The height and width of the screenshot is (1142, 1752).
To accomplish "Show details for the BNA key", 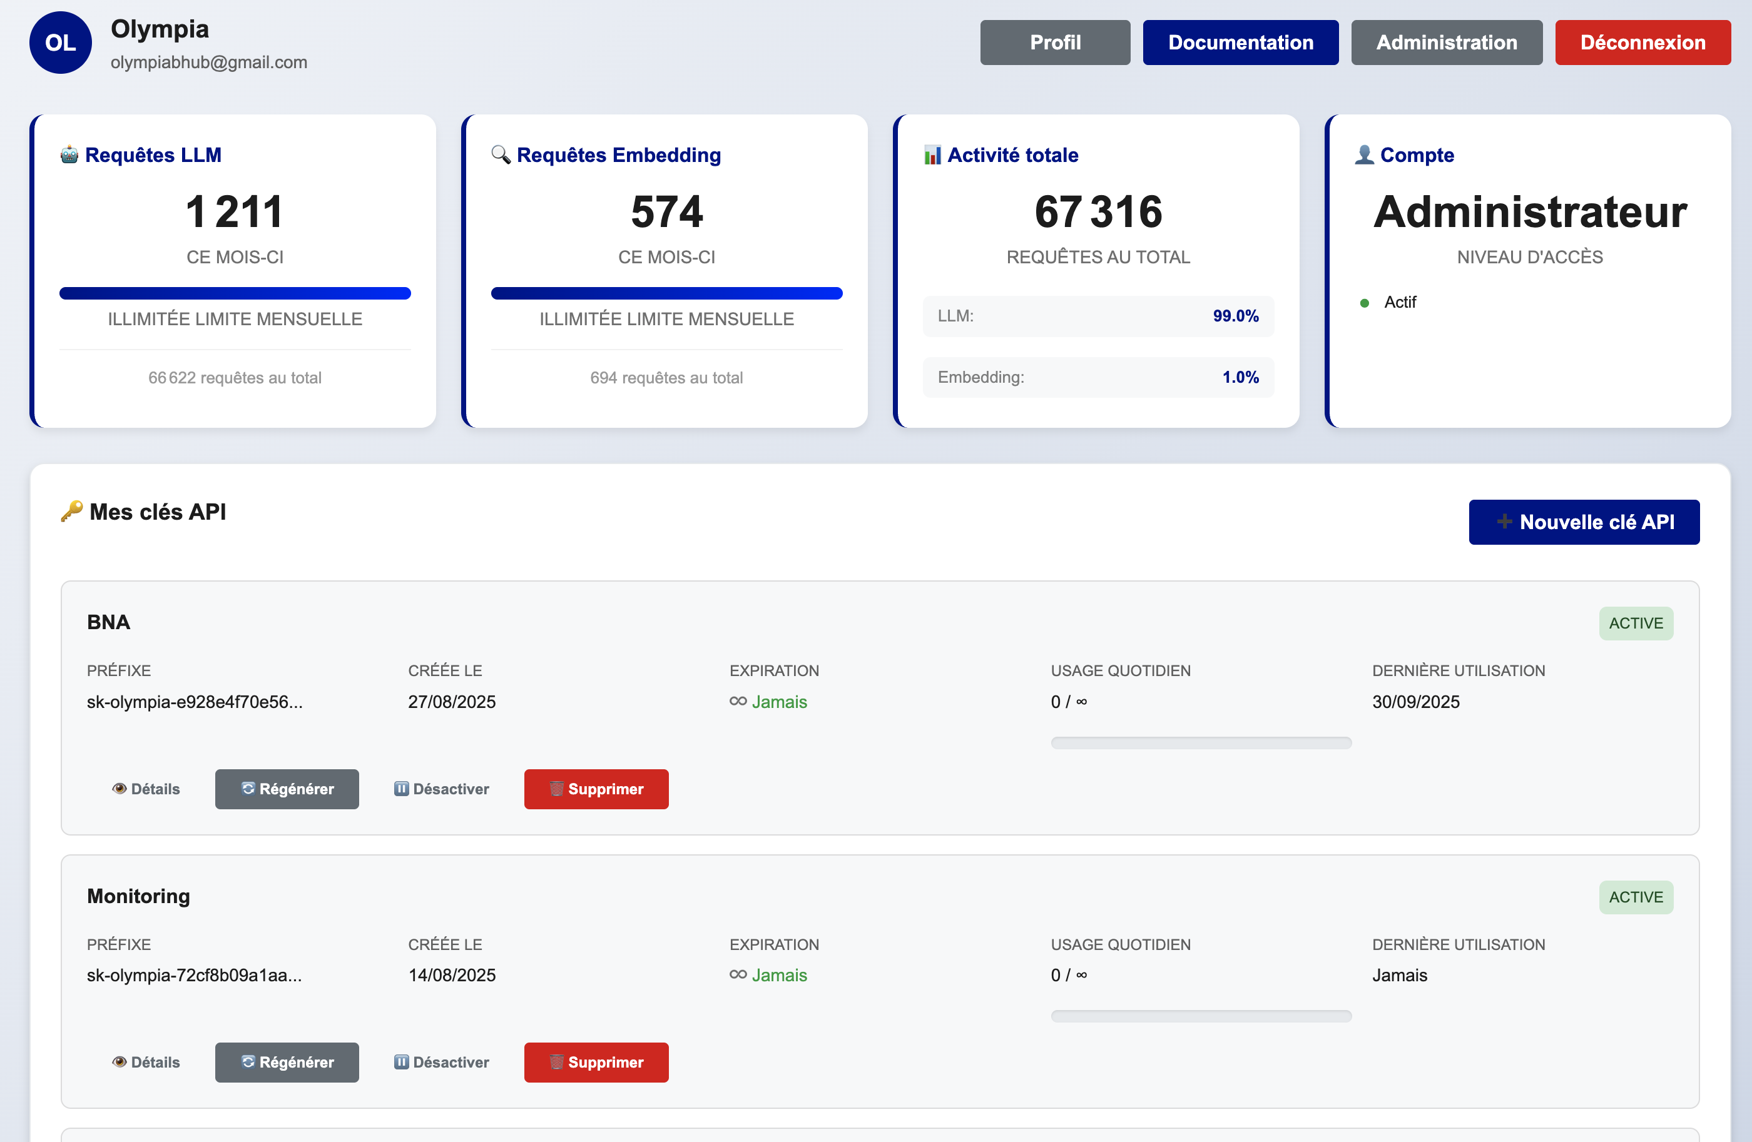I will (x=146, y=789).
